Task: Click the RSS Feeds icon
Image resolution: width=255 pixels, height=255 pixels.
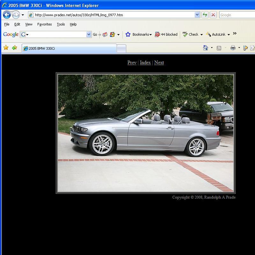Action: point(219,48)
